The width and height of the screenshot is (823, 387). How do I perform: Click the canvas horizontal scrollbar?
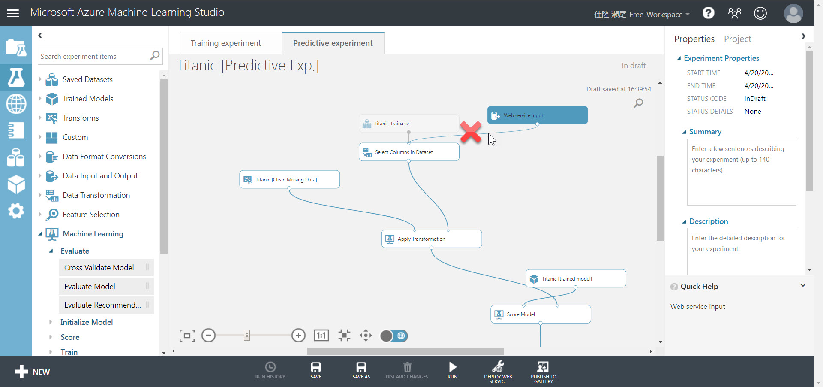[x=405, y=351]
